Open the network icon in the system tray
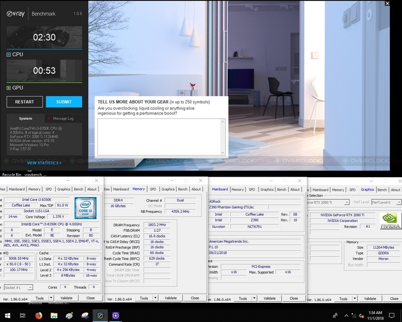Image resolution: width=402 pixels, height=322 pixels. [x=354, y=315]
